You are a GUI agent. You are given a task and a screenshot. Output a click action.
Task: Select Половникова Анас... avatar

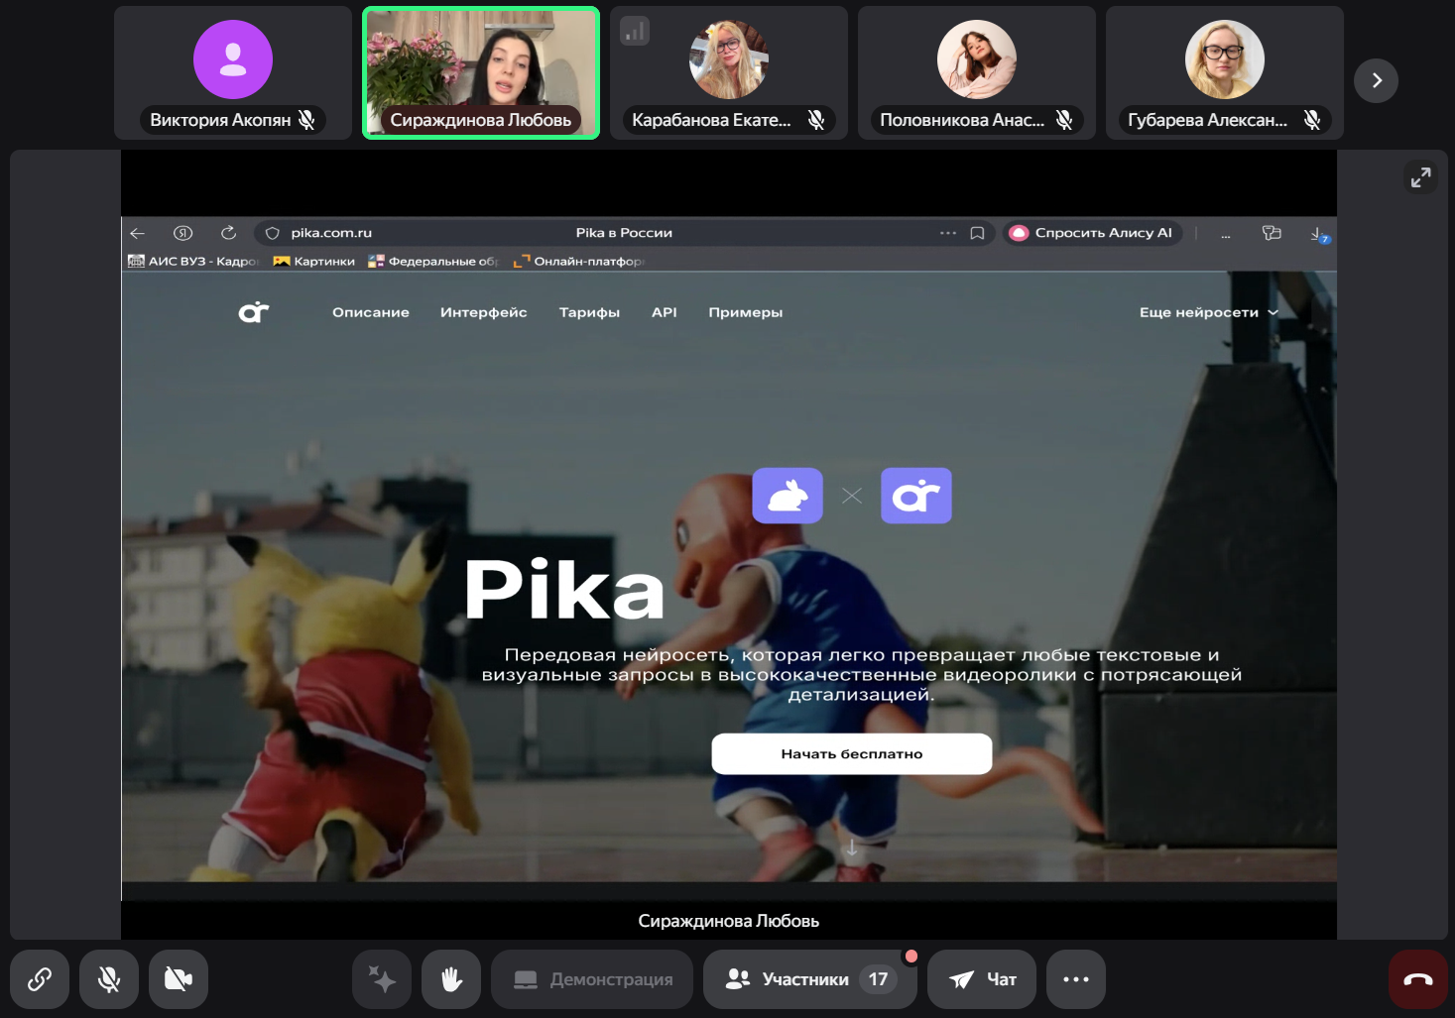point(977,59)
